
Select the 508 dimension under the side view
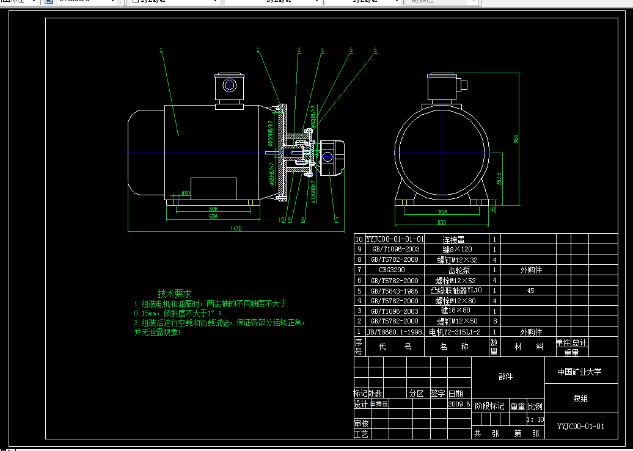point(213,209)
